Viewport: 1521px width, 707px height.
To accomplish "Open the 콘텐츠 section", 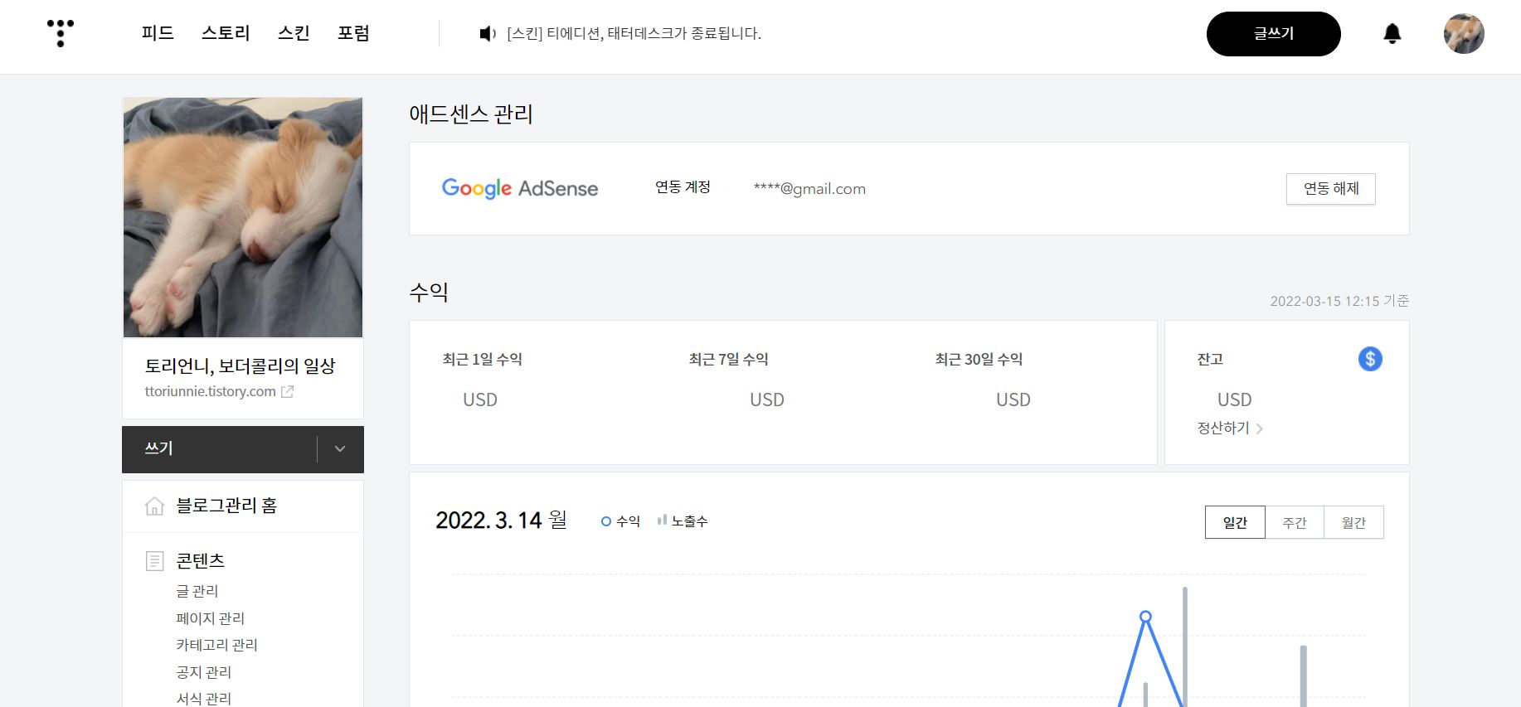I will (201, 561).
